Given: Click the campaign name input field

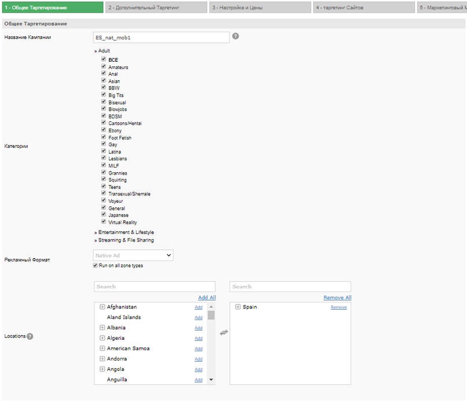Looking at the screenshot, I should point(161,38).
